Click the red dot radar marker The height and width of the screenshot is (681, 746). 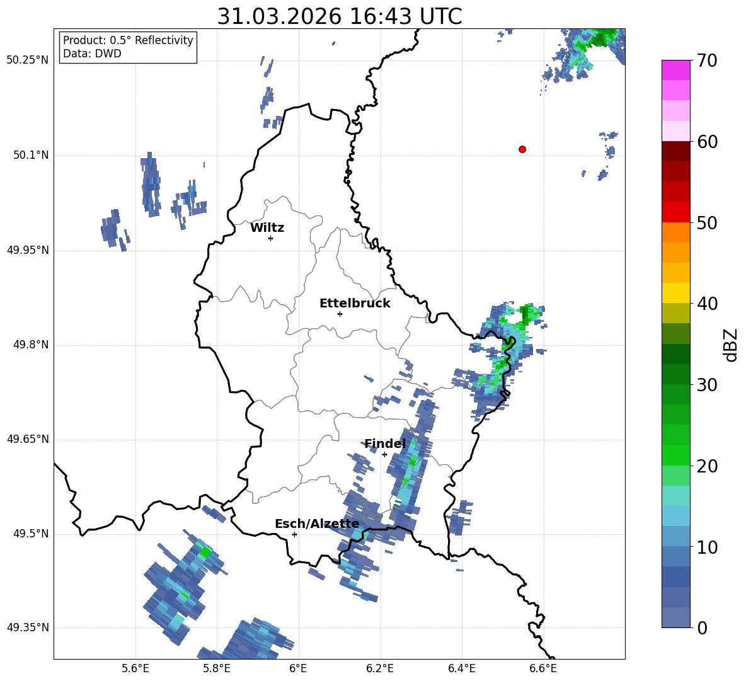click(522, 149)
